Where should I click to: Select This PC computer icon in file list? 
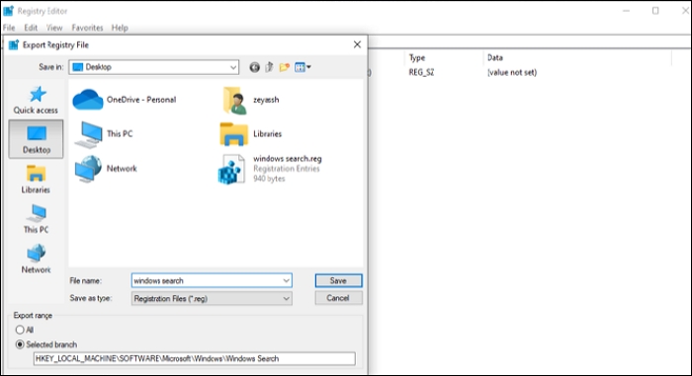89,134
